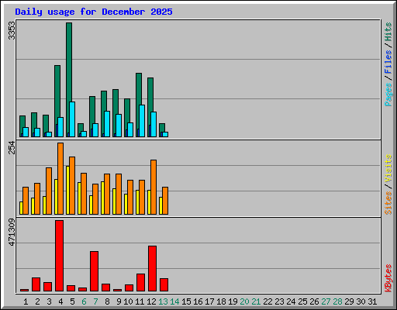
Task: Select the orange sites bar for day 12
Action: (x=154, y=187)
